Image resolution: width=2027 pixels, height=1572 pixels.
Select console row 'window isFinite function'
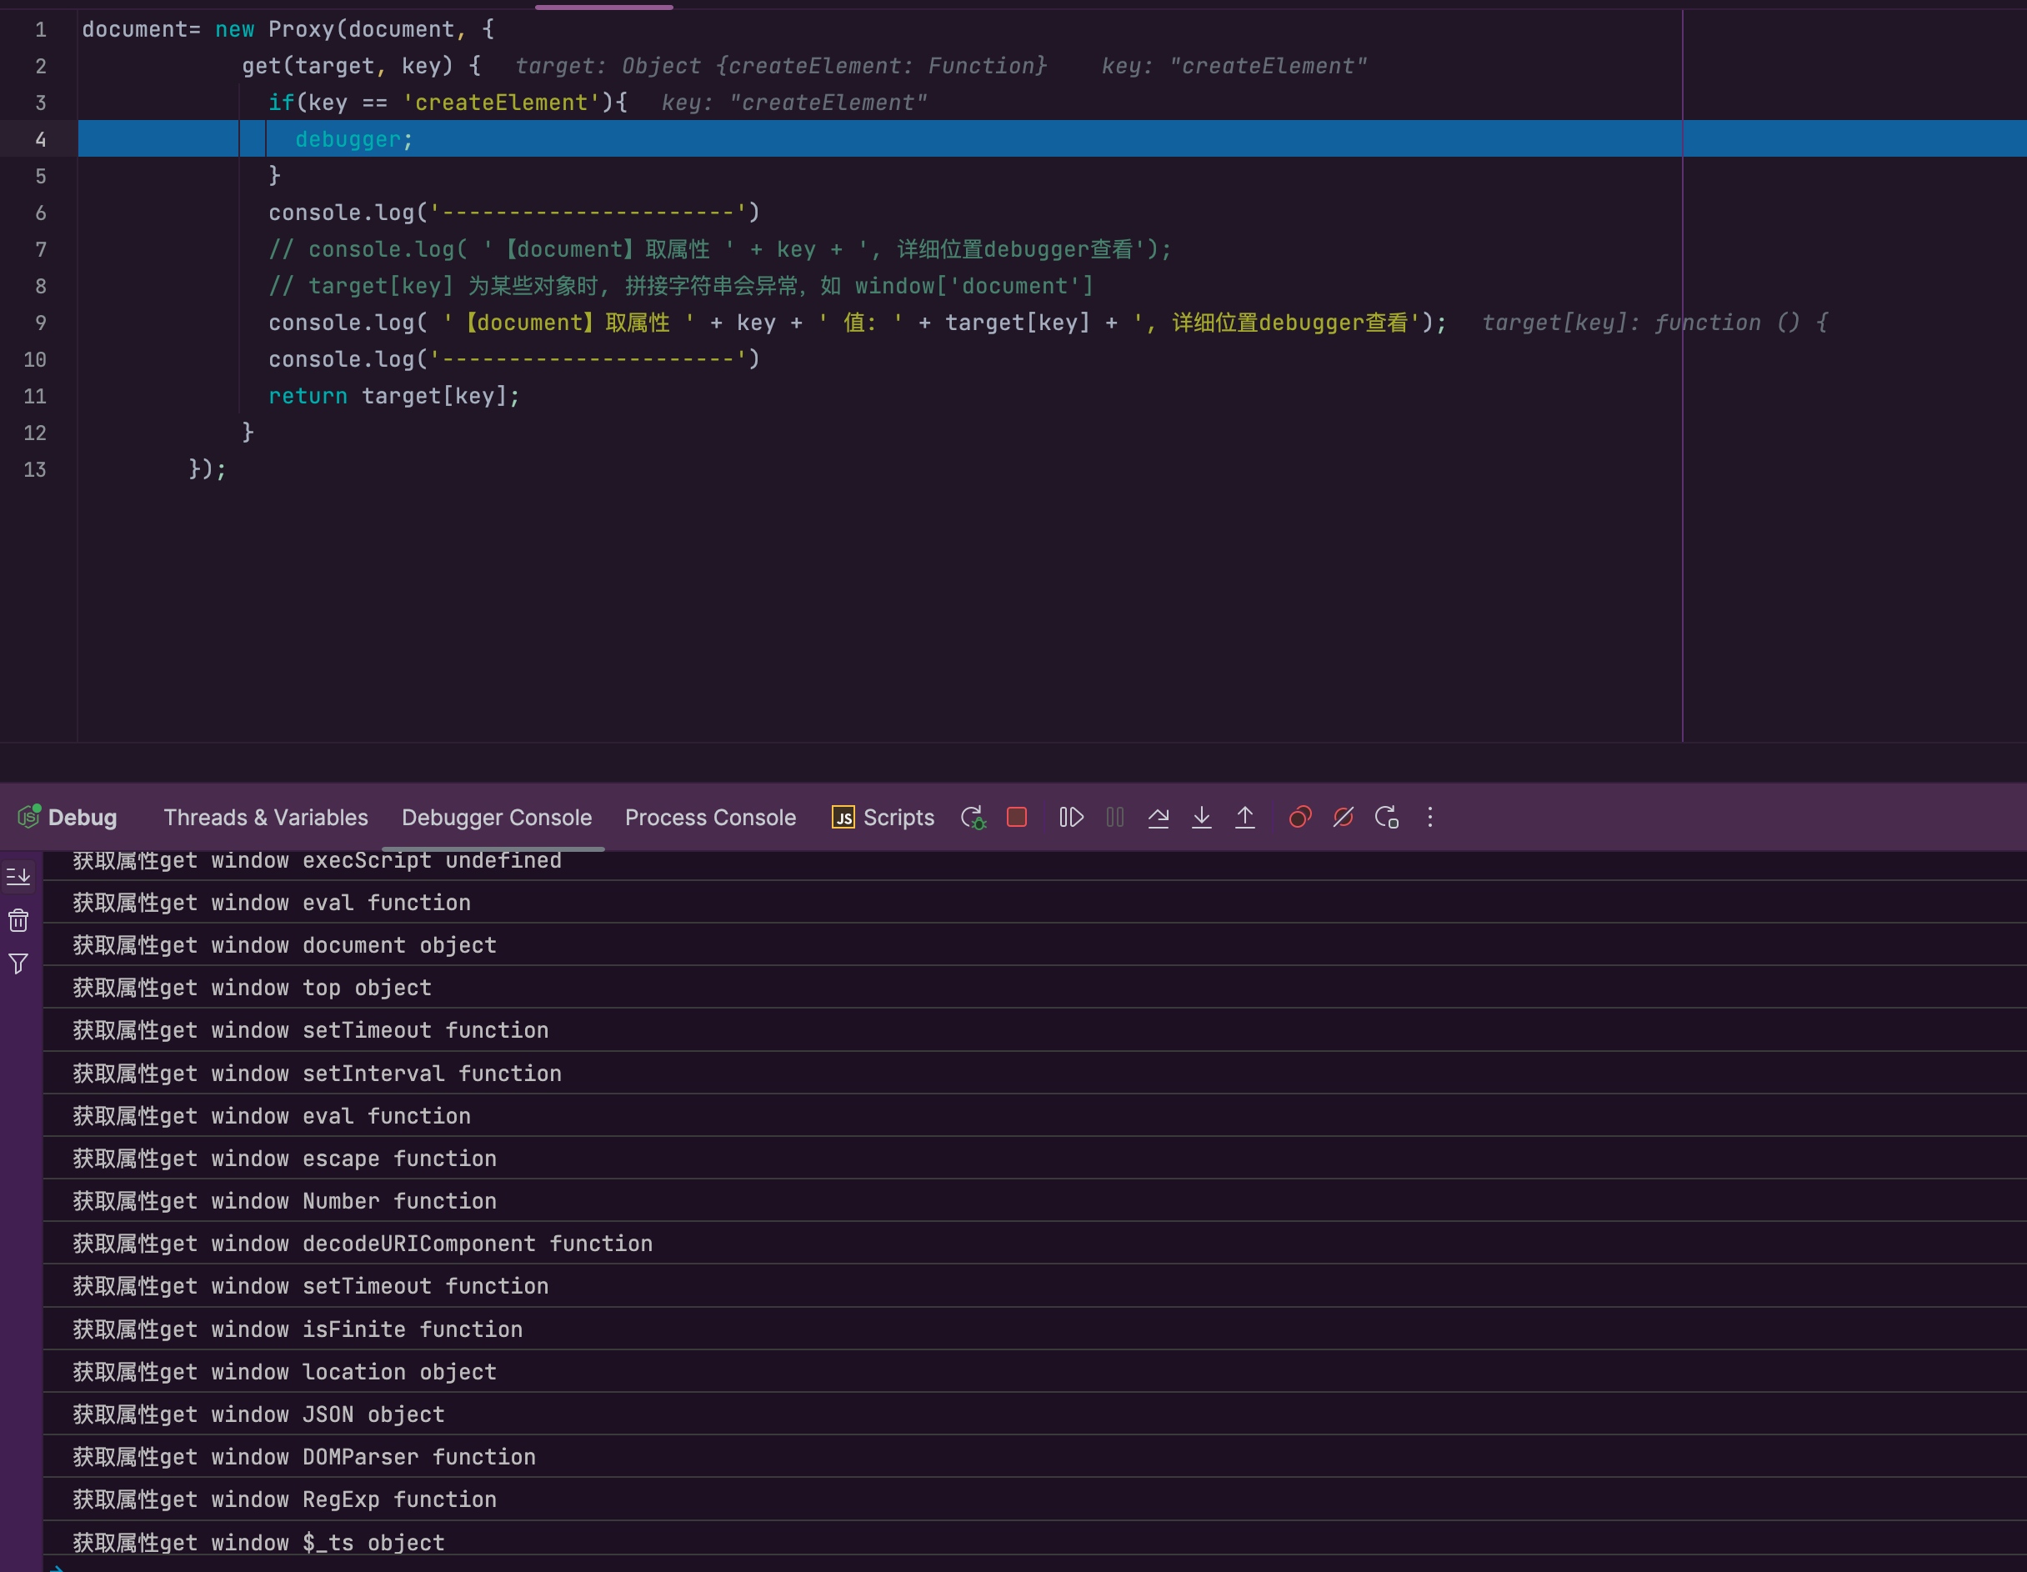tap(1034, 1329)
